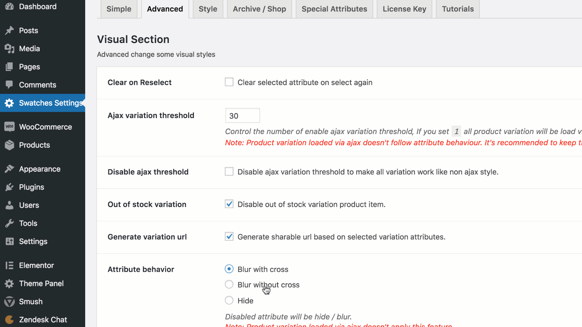582x327 pixels.
Task: Switch to the Style tab
Action: (x=208, y=9)
